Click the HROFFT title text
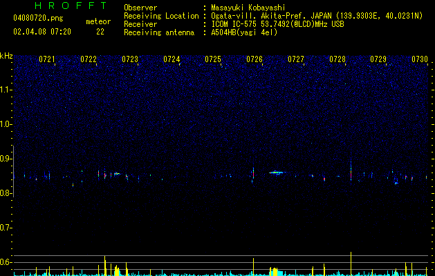This screenshot has height=276, width=435. pos(71,6)
